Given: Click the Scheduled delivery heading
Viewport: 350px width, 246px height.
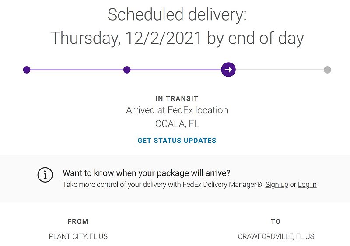Looking at the screenshot, I should tap(177, 14).
